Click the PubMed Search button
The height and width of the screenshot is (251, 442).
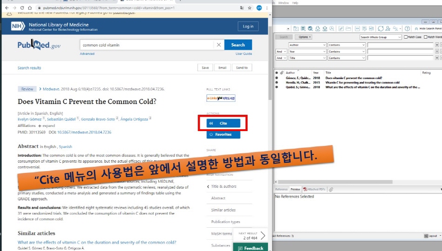(238, 45)
